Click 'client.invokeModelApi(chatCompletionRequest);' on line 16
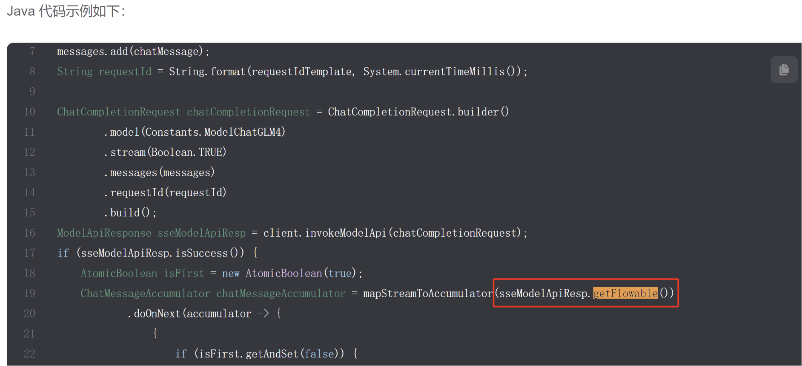This screenshot has height=366, width=802. [395, 233]
